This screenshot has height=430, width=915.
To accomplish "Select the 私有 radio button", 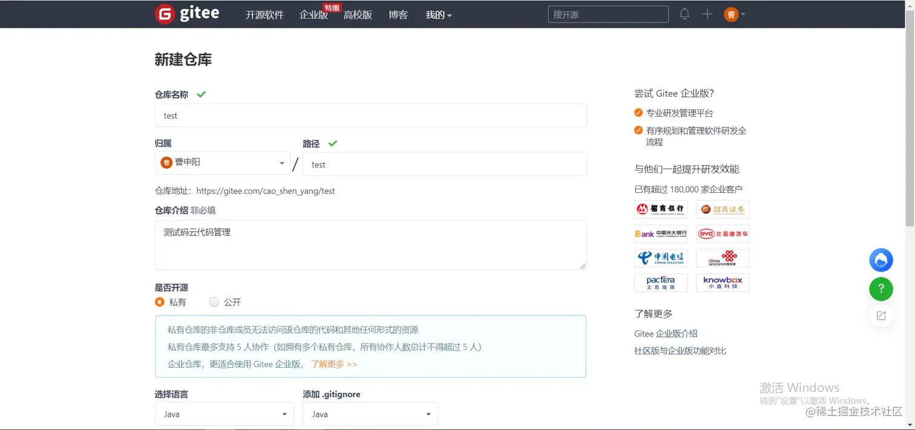I will pyautogui.click(x=160, y=302).
